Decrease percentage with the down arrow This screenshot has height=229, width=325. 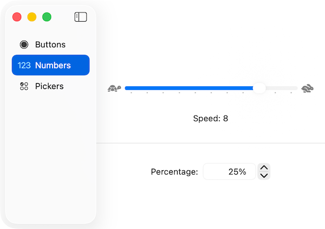click(x=264, y=175)
